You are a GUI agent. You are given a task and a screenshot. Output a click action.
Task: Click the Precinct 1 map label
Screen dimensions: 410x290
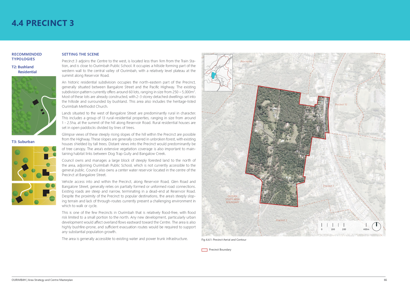point(328,186)
